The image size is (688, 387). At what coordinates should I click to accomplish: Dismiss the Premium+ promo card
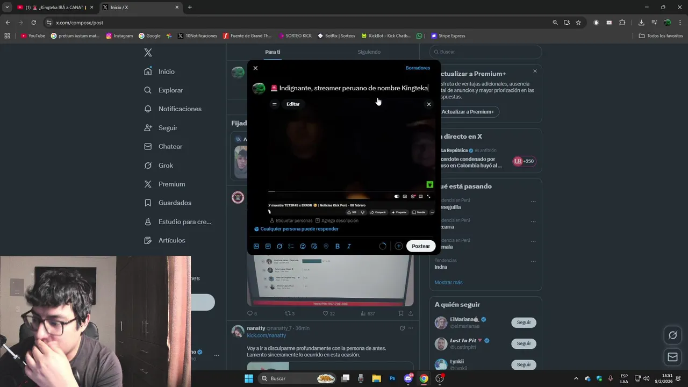[535, 71]
